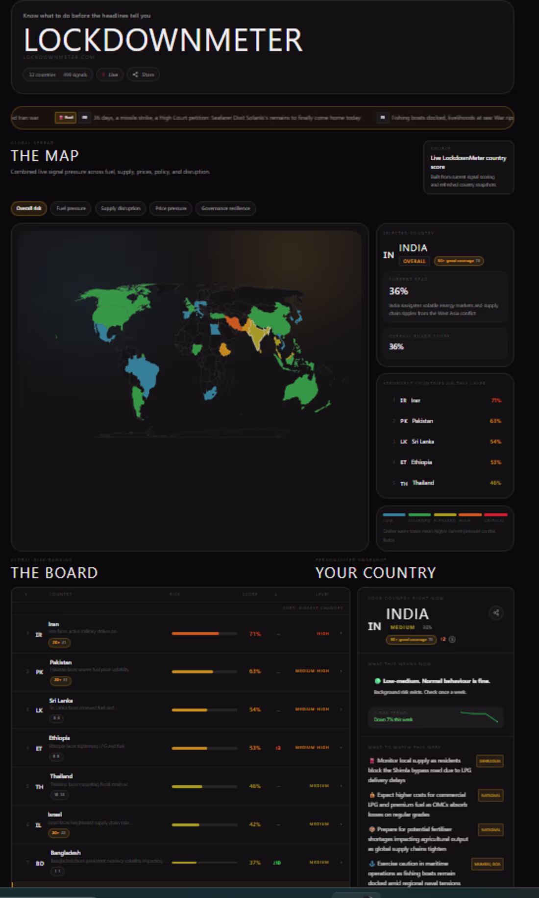Click the blue low-risk legend swatch

point(394,514)
